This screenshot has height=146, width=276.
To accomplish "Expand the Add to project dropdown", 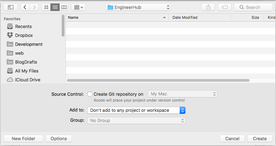I will pyautogui.click(x=136, y=110).
